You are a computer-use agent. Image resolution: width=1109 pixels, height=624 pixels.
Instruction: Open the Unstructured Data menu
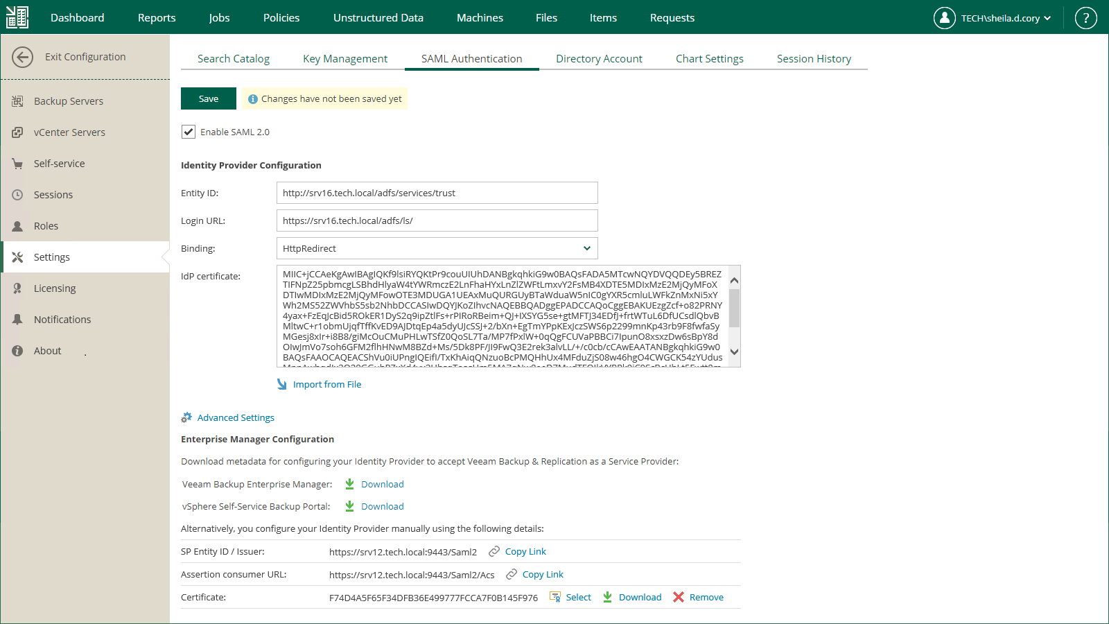tap(378, 18)
